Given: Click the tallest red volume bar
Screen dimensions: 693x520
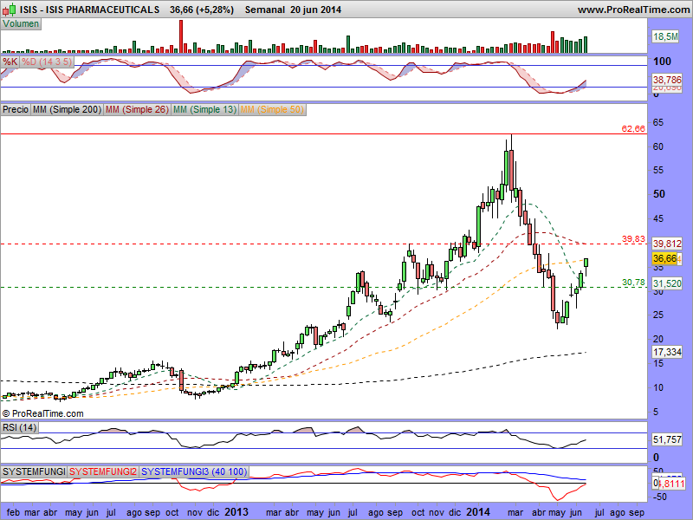Looking at the screenshot, I should tap(181, 36).
